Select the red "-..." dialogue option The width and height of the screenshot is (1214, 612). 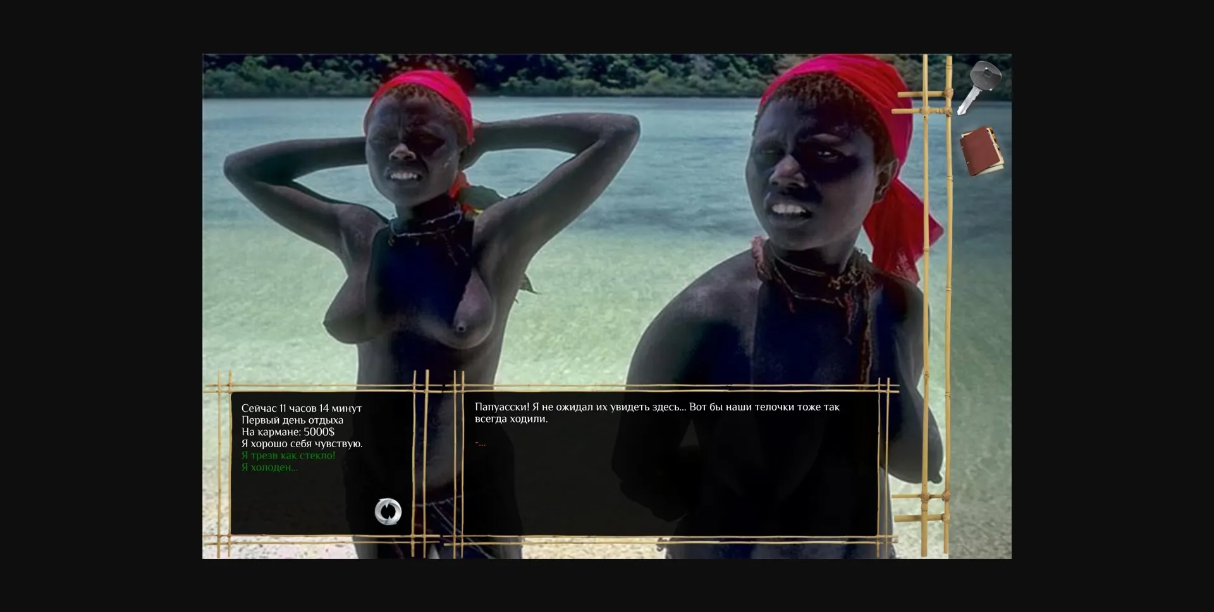tap(481, 443)
